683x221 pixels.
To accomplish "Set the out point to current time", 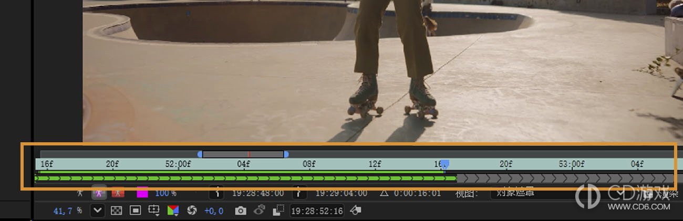I will (299, 193).
